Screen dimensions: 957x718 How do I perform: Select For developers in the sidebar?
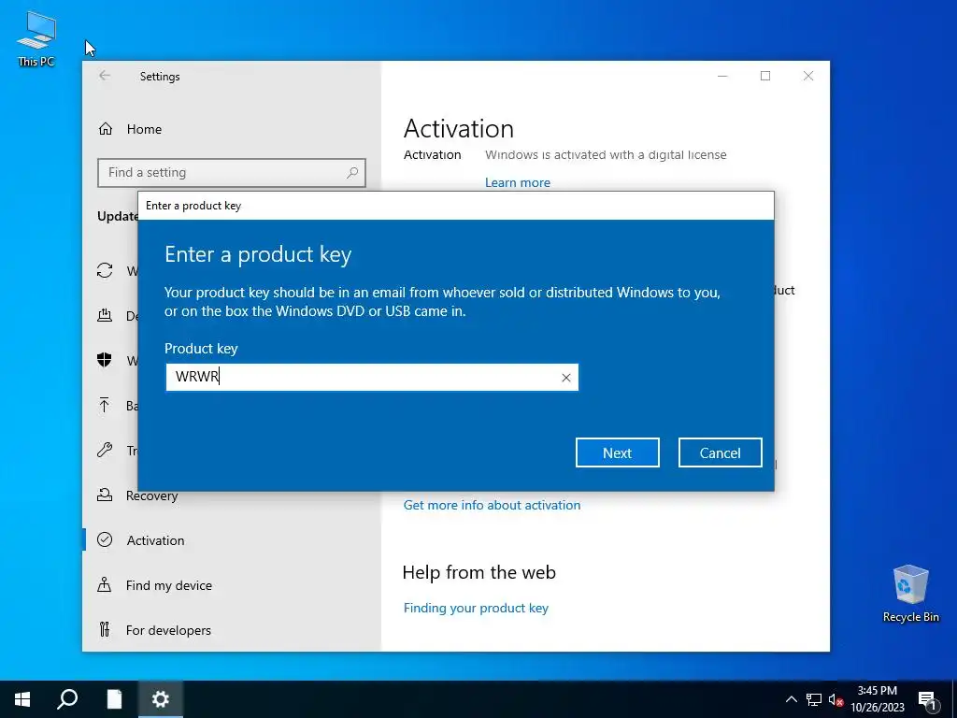pyautogui.click(x=168, y=630)
